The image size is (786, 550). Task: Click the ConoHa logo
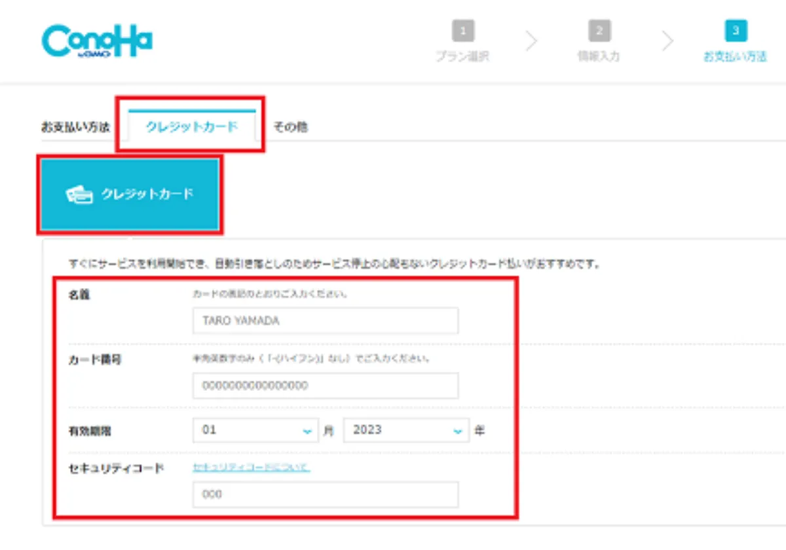pos(97,42)
